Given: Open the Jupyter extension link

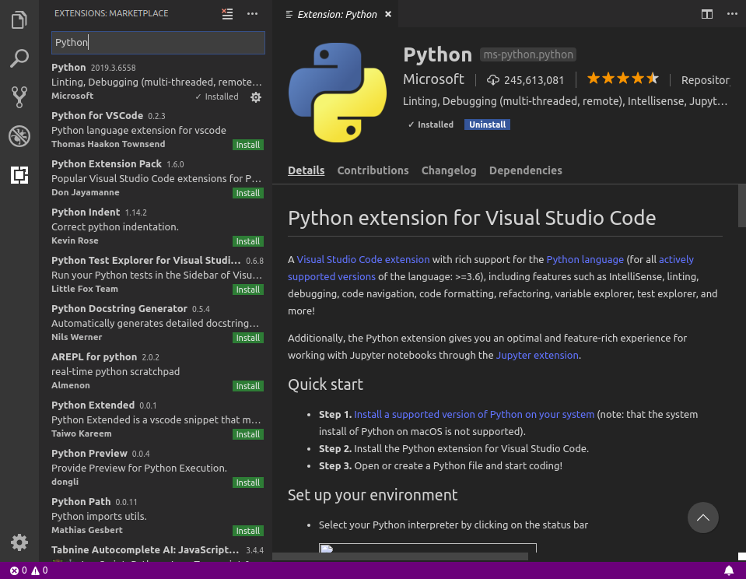Looking at the screenshot, I should (x=538, y=356).
